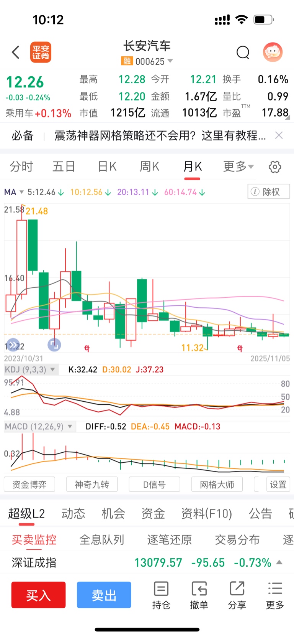Tap the first red 'q' marker under the K-line chart
The height and width of the screenshot is (638, 294).
tap(87, 348)
